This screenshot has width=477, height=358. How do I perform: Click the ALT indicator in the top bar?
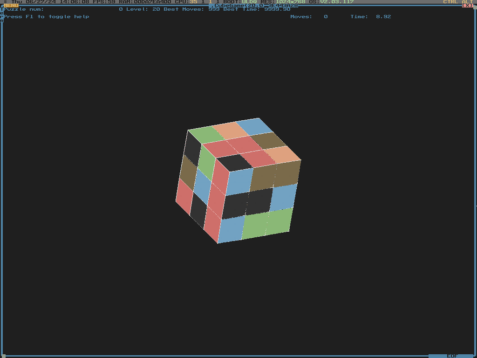point(467,2)
